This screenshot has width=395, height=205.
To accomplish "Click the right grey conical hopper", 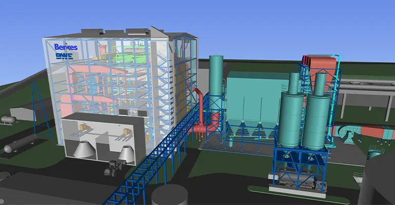I will point(128,153).
